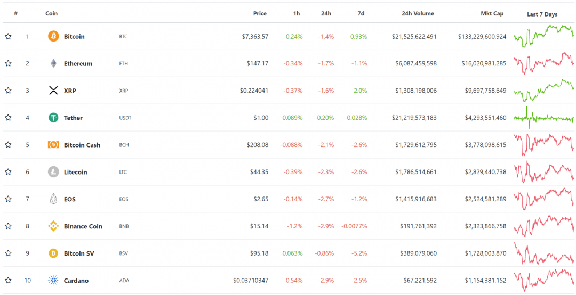This screenshot has height=295, width=576.
Task: Open the Bitcoin SV link
Action: (79, 253)
